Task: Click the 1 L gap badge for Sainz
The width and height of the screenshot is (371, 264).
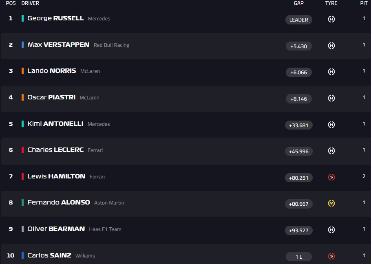Action: pos(298,257)
